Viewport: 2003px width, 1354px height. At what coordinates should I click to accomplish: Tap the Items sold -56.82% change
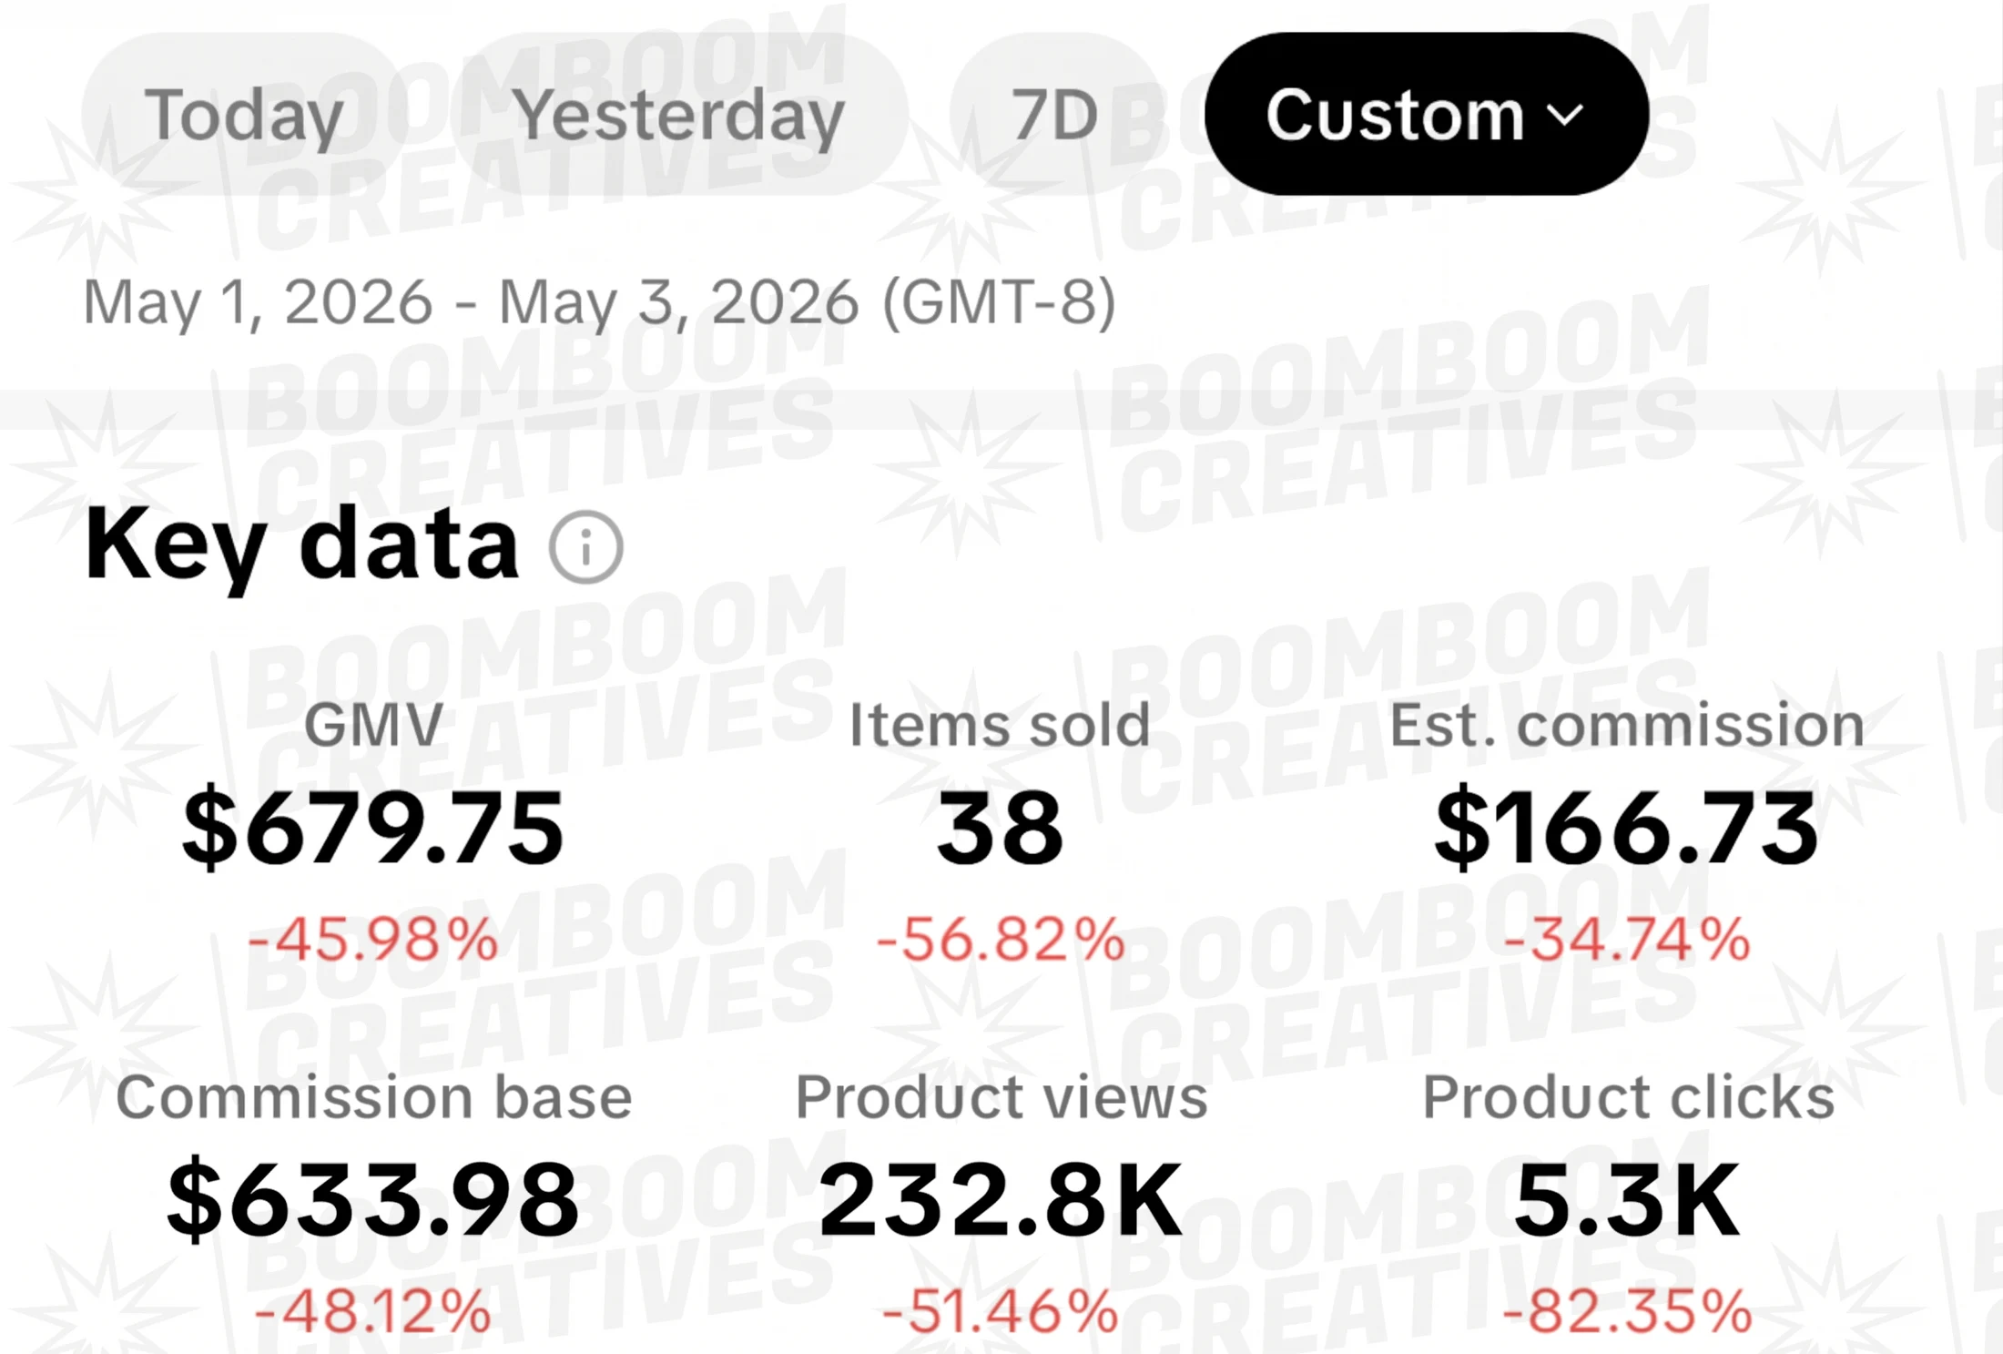(1001, 940)
